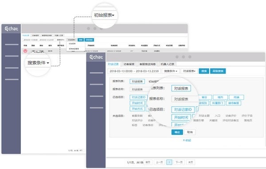Add 入口 from unselected items
266x169 pixels.
218,115
